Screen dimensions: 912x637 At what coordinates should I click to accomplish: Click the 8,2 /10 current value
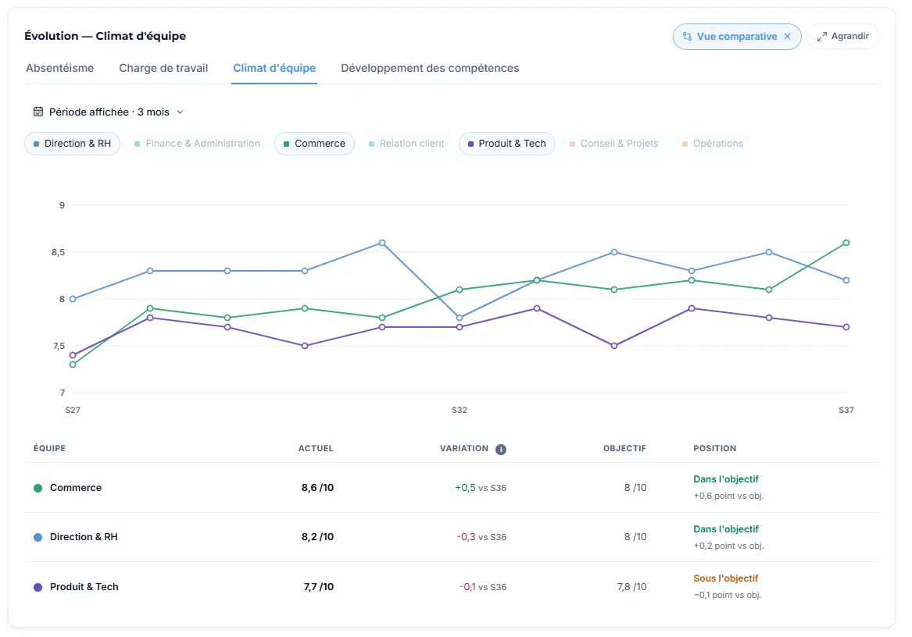tap(317, 537)
